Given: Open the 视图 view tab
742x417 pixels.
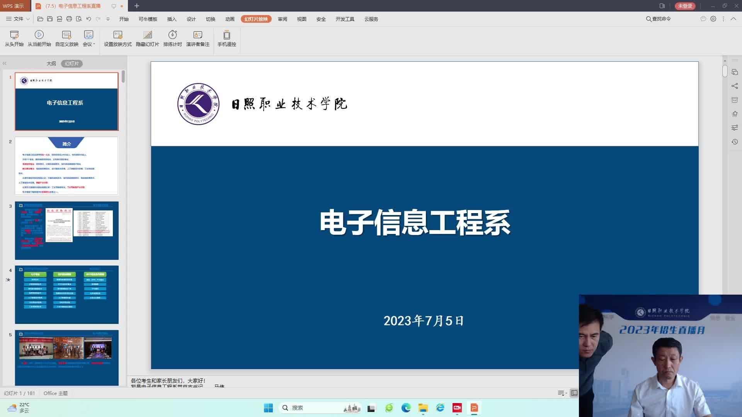Looking at the screenshot, I should [x=302, y=19].
